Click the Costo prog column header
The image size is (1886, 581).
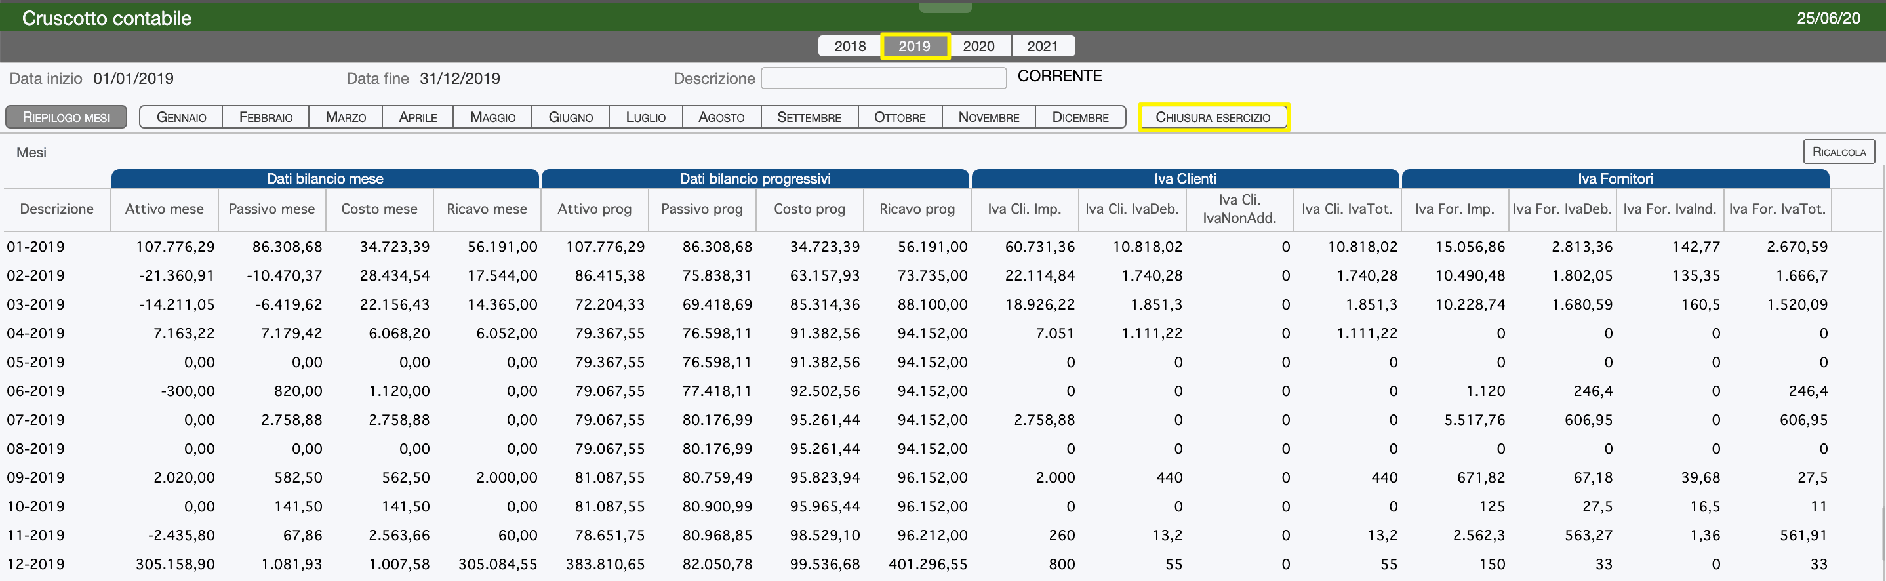click(x=809, y=209)
